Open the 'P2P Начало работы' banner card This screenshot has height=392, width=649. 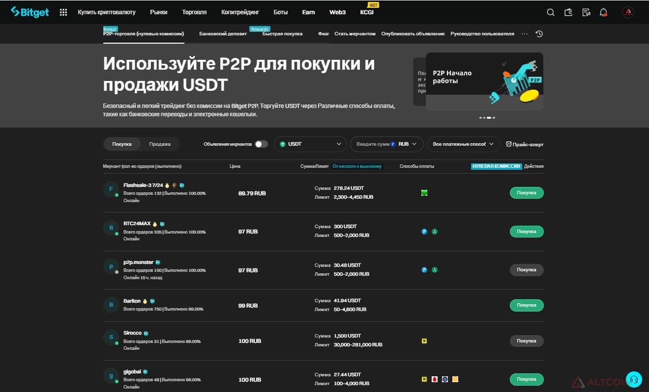[x=484, y=81]
